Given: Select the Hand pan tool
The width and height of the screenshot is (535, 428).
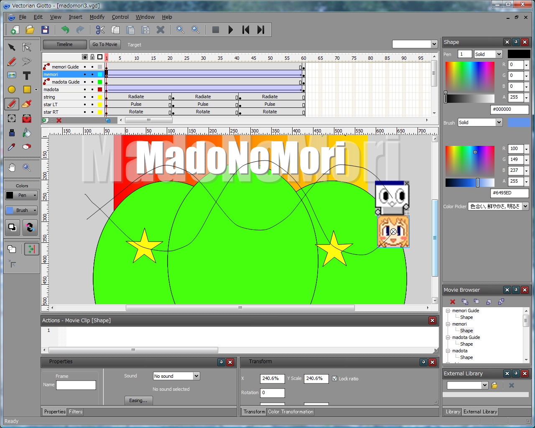Looking at the screenshot, I should [x=12, y=168].
